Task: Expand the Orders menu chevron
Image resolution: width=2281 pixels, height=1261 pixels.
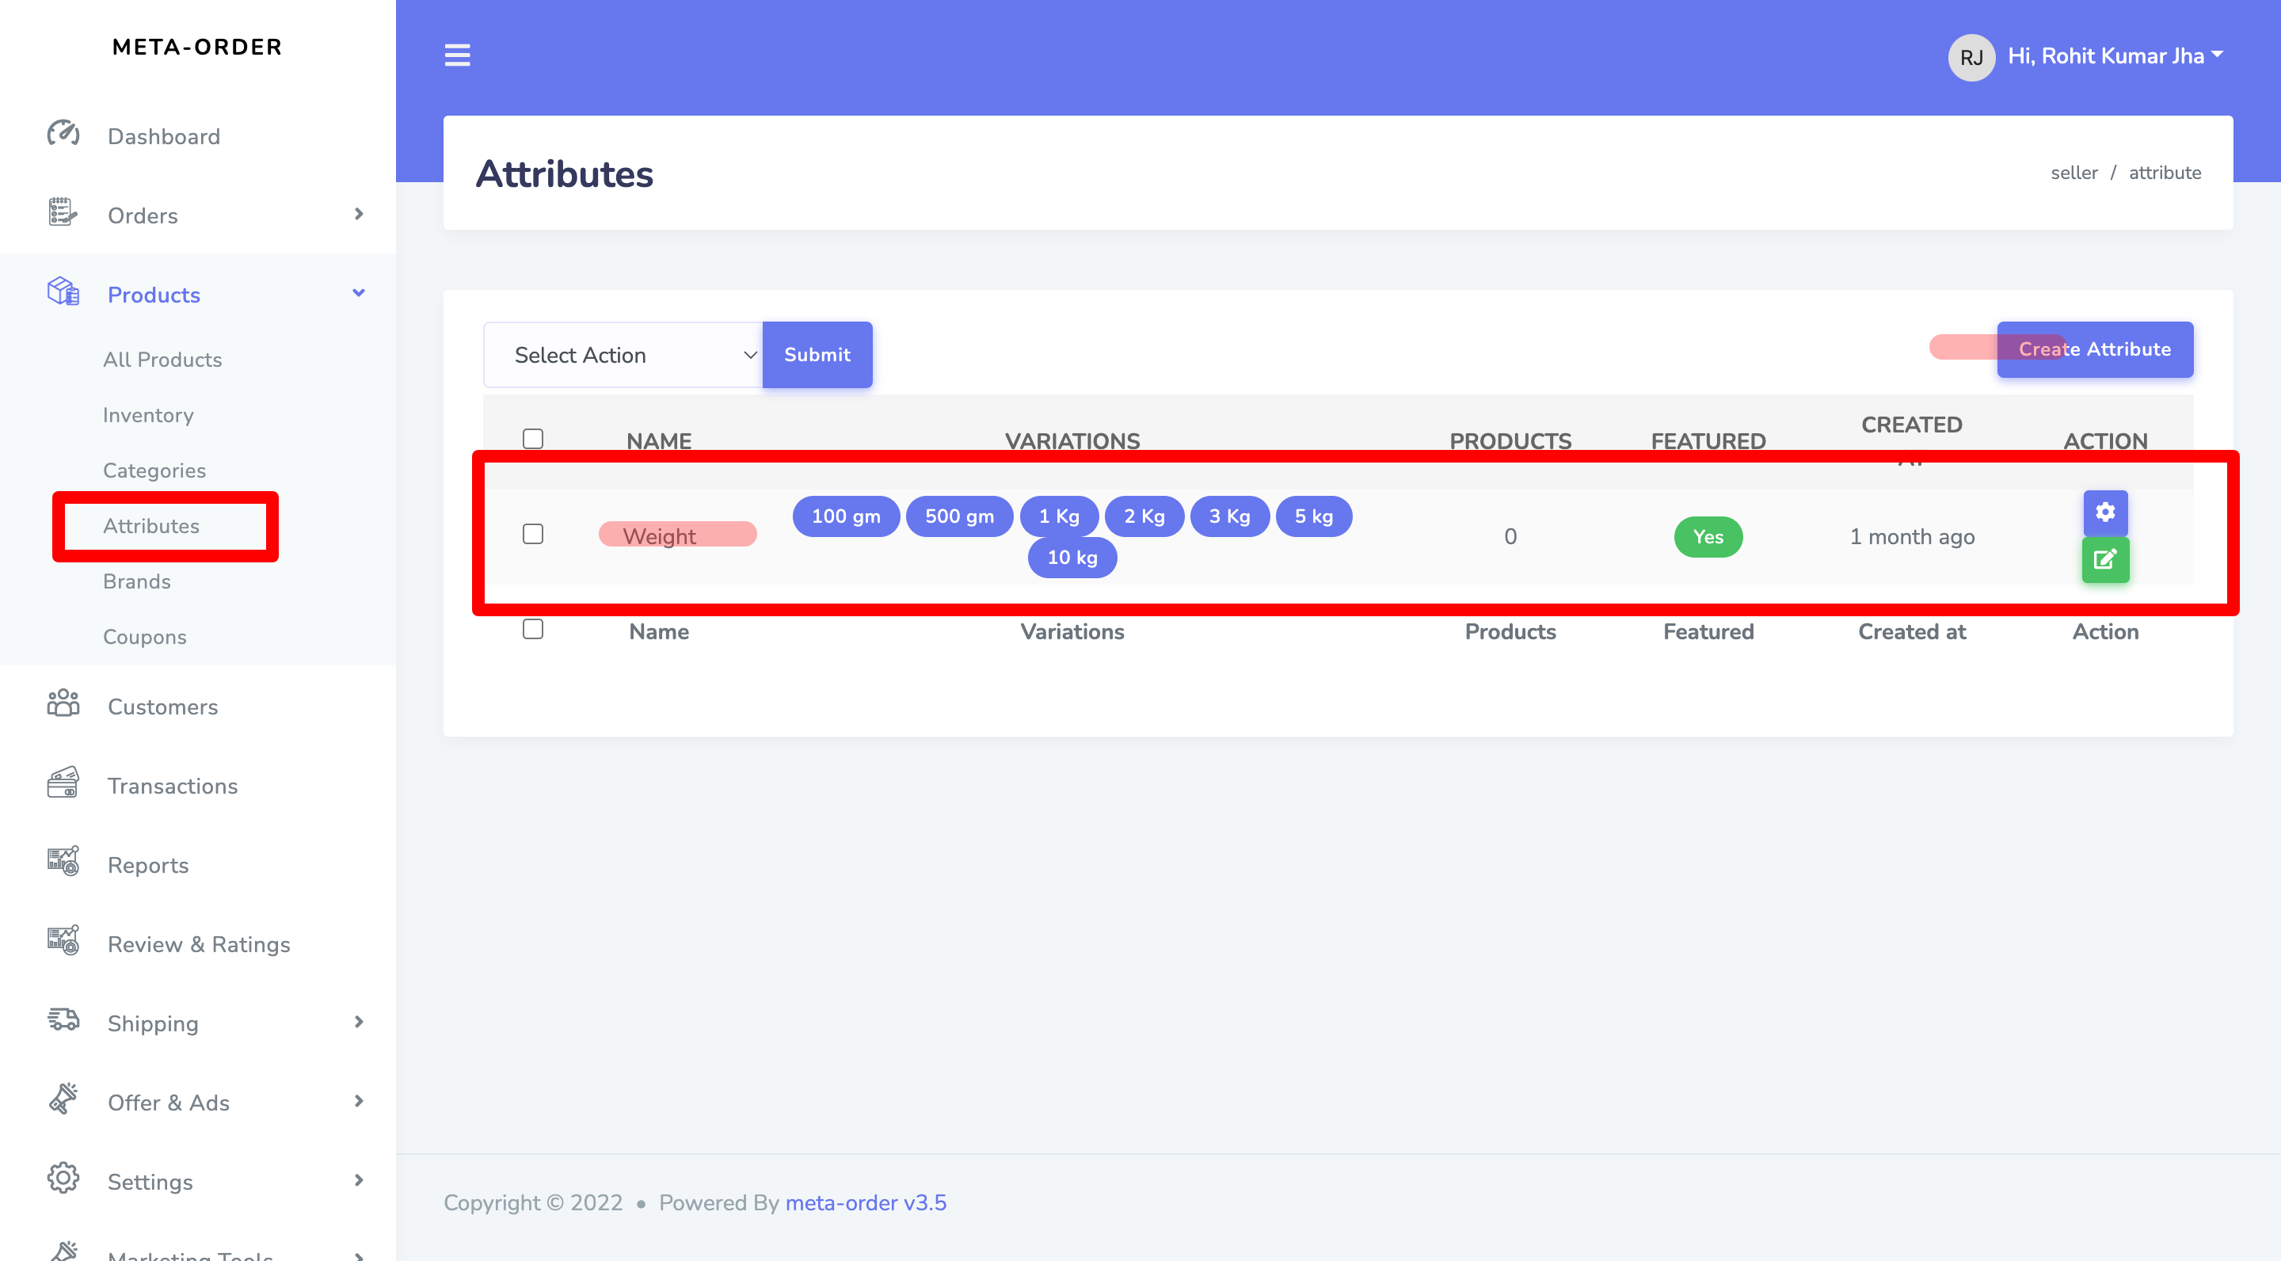Action: coord(359,215)
